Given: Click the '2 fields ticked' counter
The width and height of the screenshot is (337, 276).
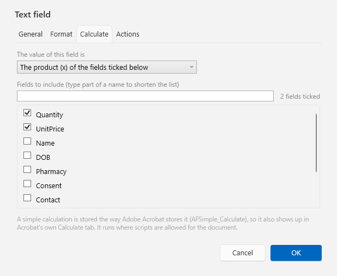Looking at the screenshot, I should (x=300, y=97).
